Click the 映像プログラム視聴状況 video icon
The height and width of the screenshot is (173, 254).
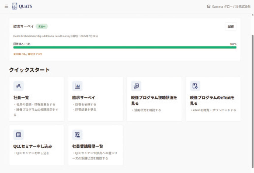click(136, 86)
